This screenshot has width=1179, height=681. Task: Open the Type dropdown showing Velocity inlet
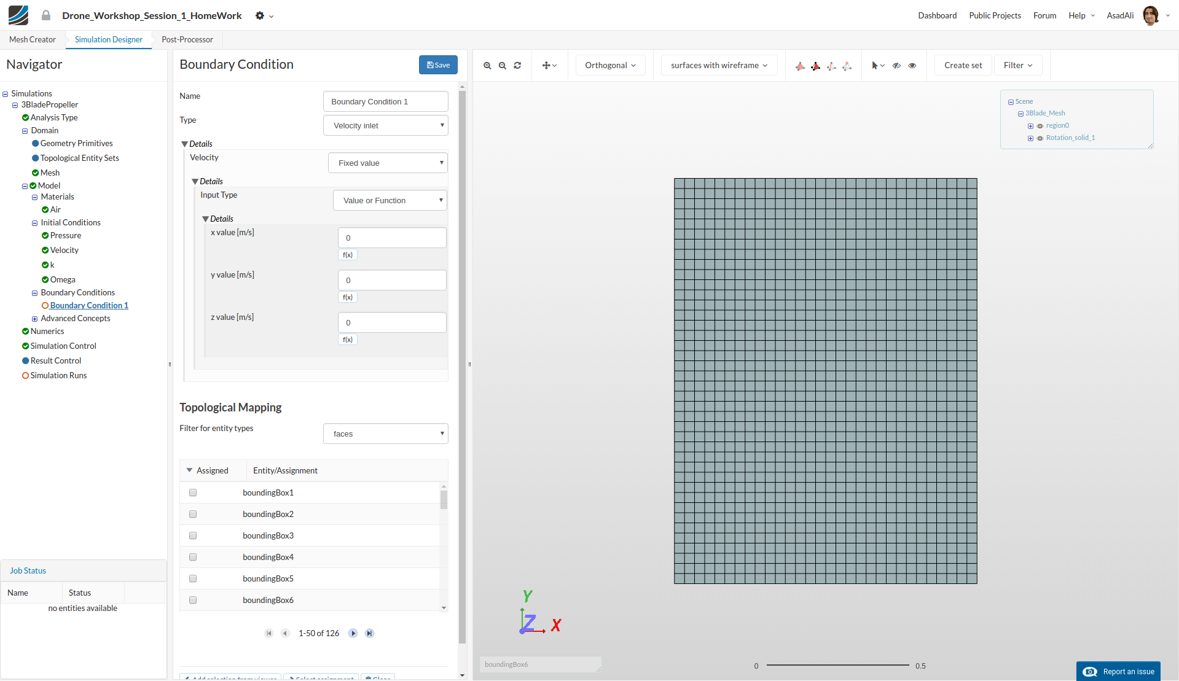coord(386,126)
